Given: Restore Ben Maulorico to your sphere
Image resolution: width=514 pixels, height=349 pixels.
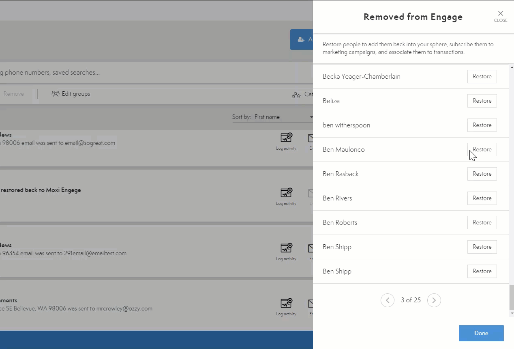Looking at the screenshot, I should point(482,149).
